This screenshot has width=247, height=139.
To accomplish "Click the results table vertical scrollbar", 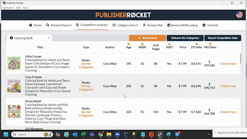I will [240, 58].
